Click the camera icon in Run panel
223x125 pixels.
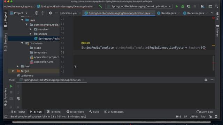pyautogui.click(x=11, y=98)
